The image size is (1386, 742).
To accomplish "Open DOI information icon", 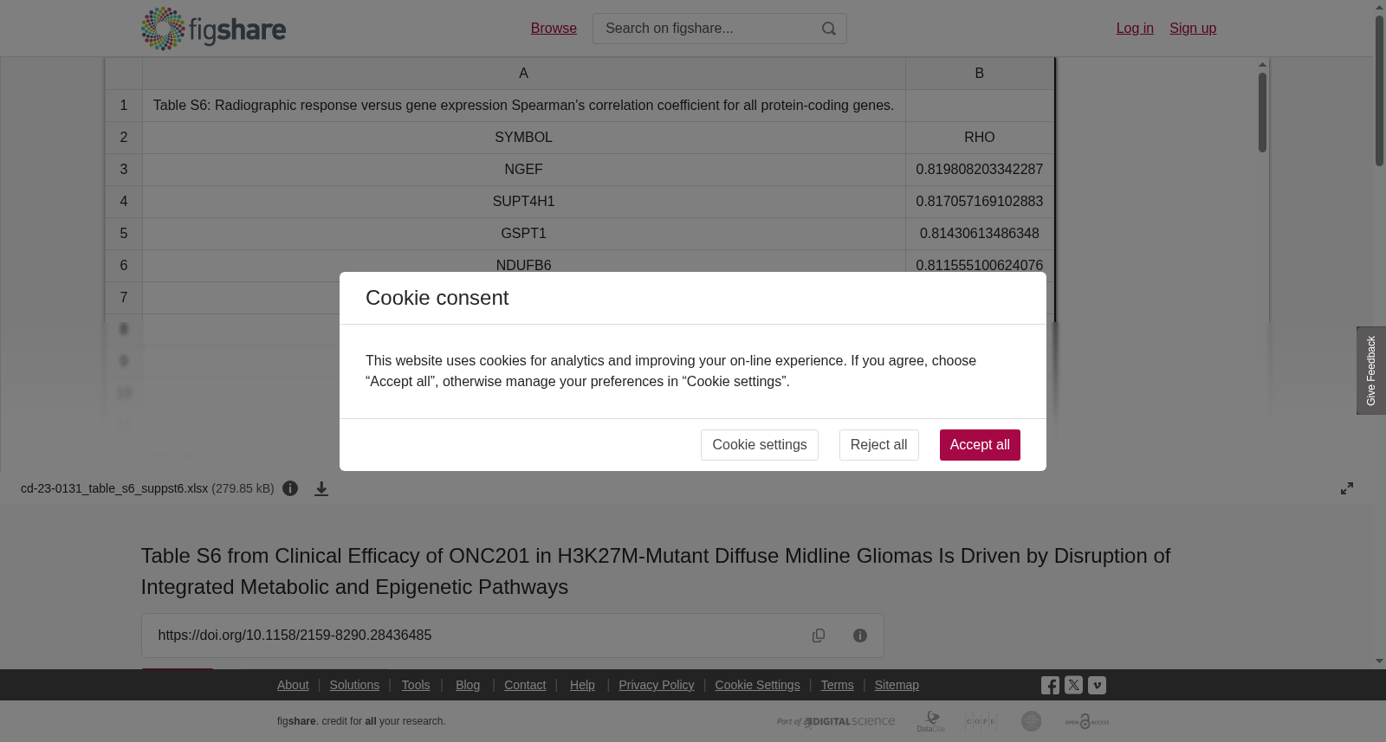I will (860, 636).
